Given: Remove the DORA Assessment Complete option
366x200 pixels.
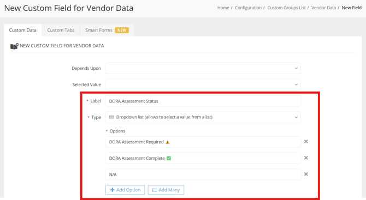Looking at the screenshot, I should [306, 158].
